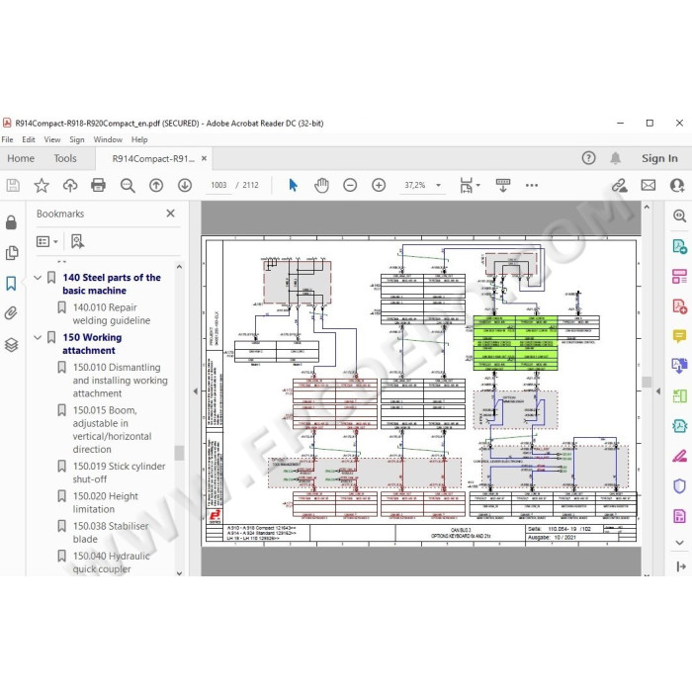Expand the right tools pane labels
Viewport: 692px width, 692px height.
pos(680,566)
